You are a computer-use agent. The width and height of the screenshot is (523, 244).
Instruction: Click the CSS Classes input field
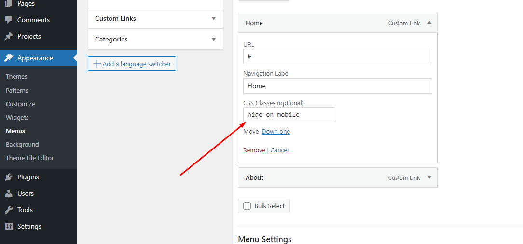click(289, 115)
